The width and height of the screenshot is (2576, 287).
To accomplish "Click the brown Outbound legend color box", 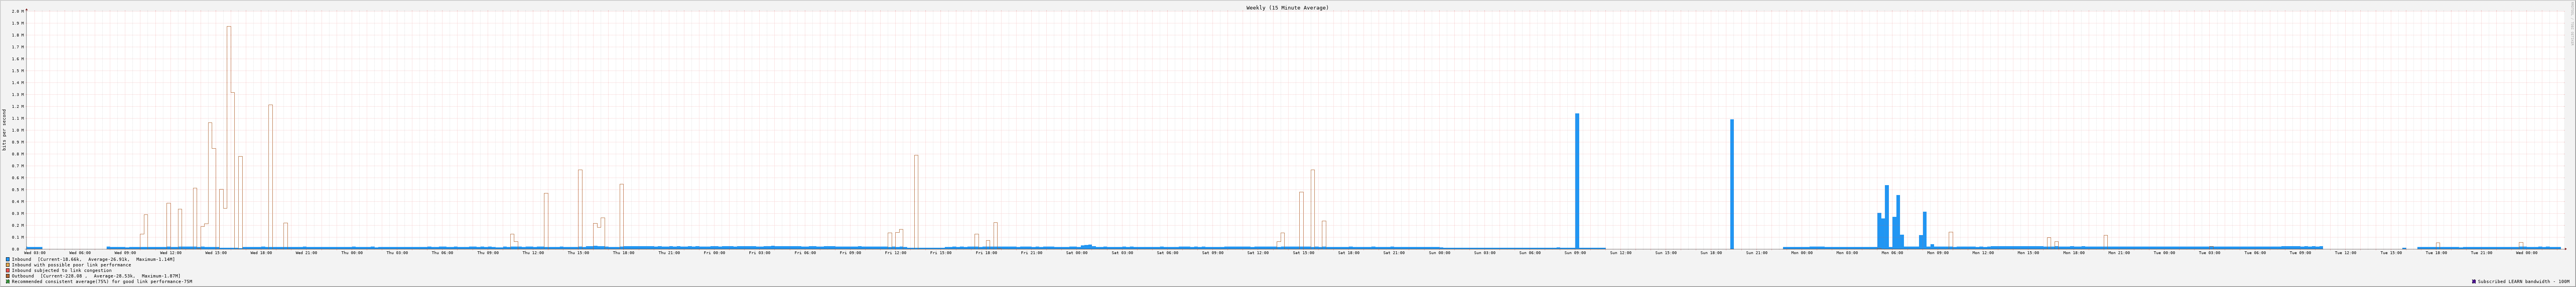I will tap(8, 276).
